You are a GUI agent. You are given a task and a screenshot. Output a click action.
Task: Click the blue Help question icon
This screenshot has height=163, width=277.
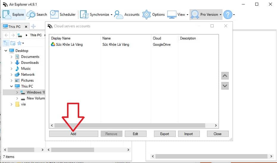(228, 15)
